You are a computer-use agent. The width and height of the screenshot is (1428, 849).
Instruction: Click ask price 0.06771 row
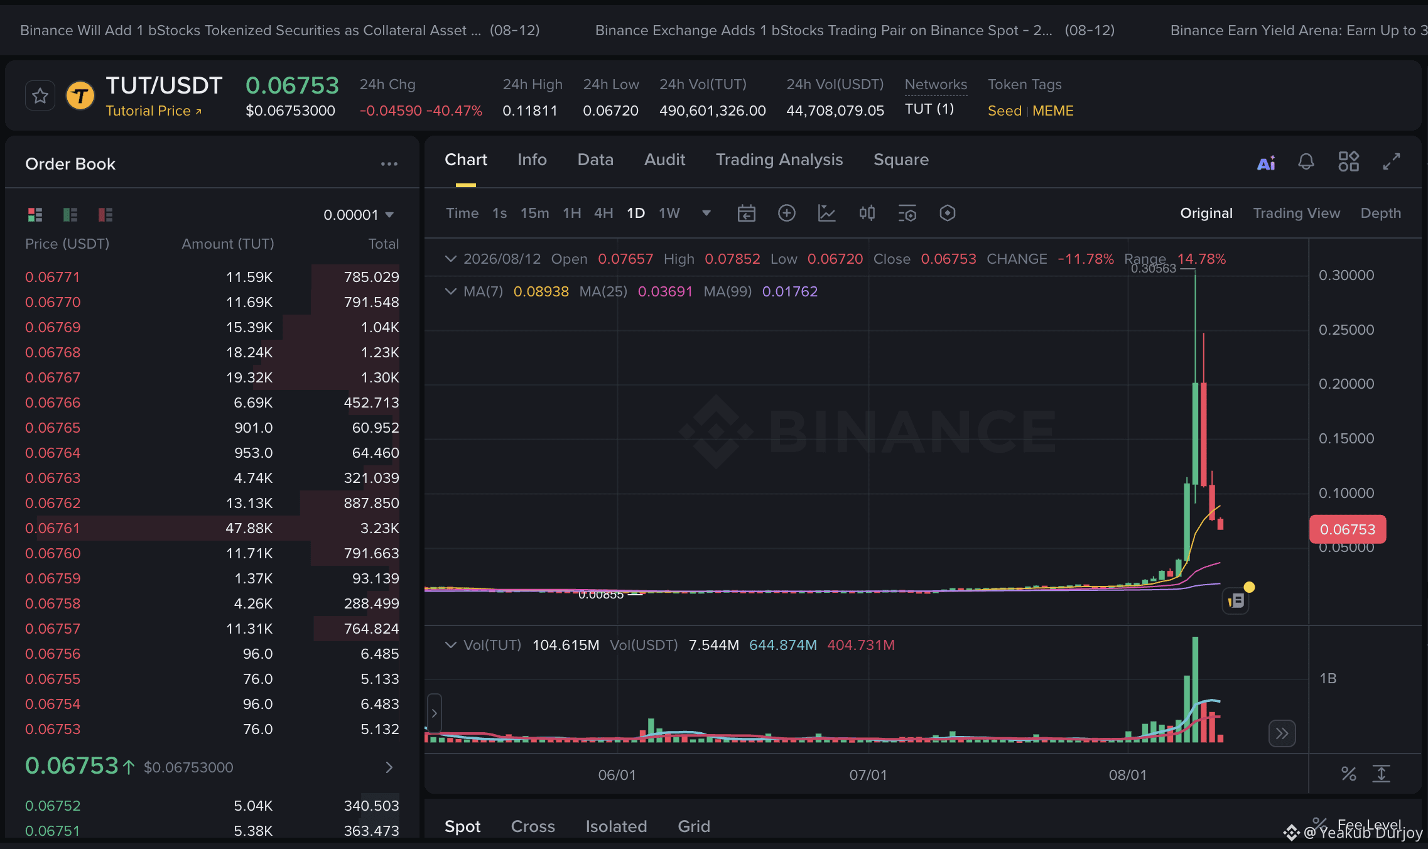pos(212,277)
